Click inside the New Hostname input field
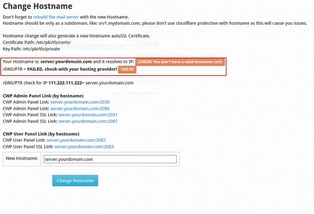 click(110, 159)
